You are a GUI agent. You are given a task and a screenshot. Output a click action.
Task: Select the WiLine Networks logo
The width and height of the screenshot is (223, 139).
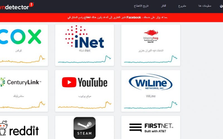click(x=151, y=82)
